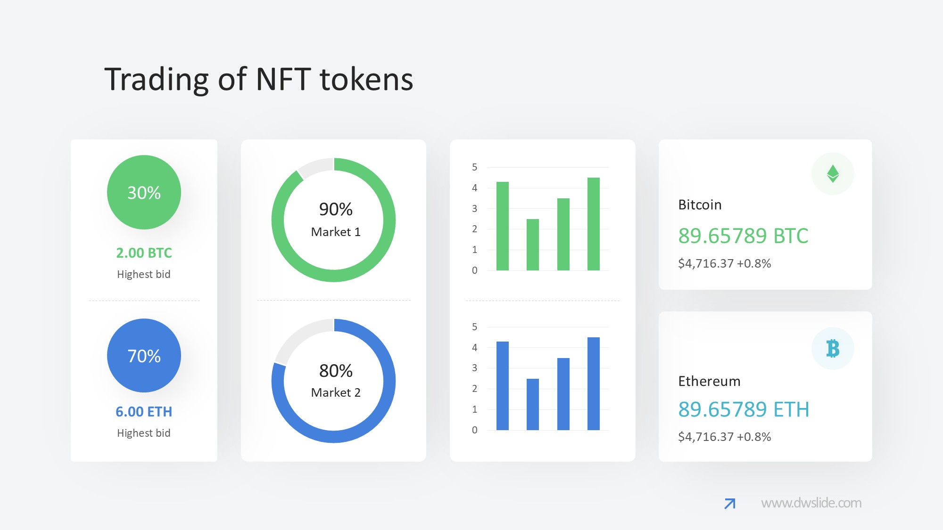Click the grey unfilled segment of Market 2 donut

tap(302, 336)
